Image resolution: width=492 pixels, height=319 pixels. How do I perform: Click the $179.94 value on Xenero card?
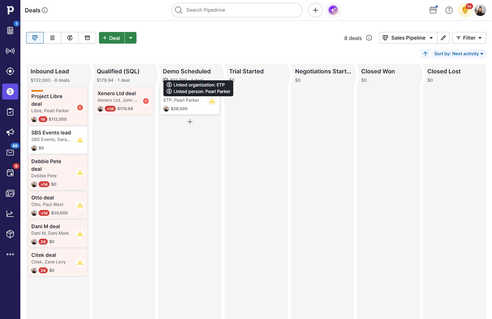click(x=125, y=109)
